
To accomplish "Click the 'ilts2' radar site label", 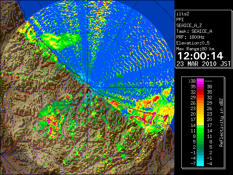I will pyautogui.click(x=183, y=14).
